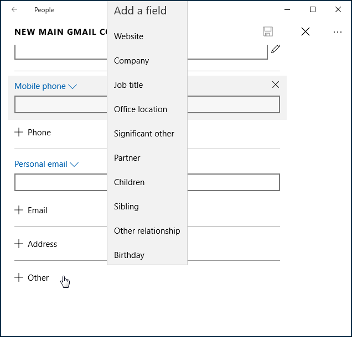Select Birthday from Add a field list
Image resolution: width=352 pixels, height=337 pixels.
(129, 255)
